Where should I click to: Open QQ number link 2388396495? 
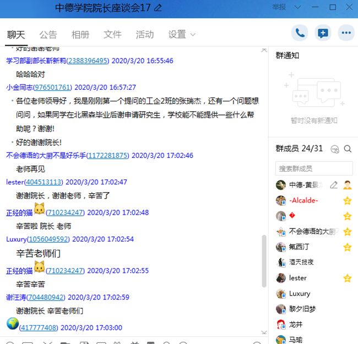tap(88, 61)
